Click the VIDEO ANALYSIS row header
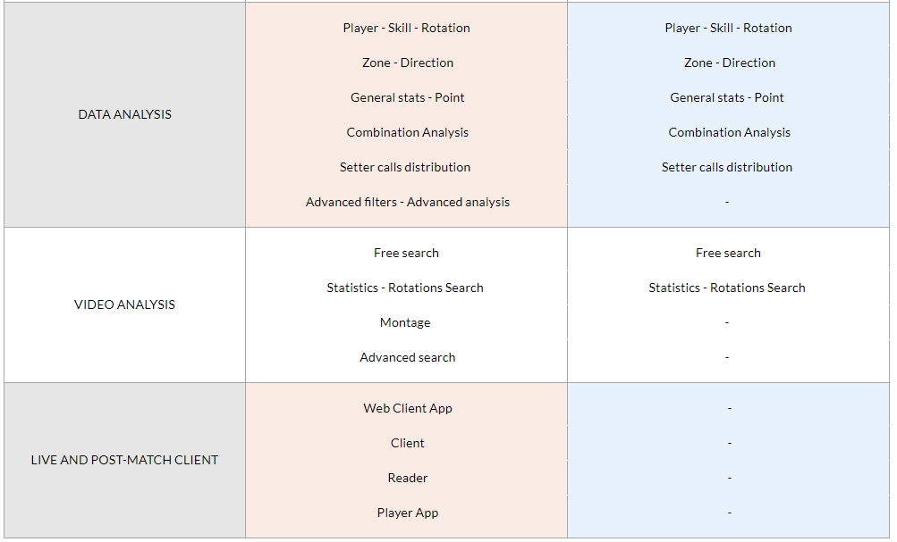 pos(124,304)
